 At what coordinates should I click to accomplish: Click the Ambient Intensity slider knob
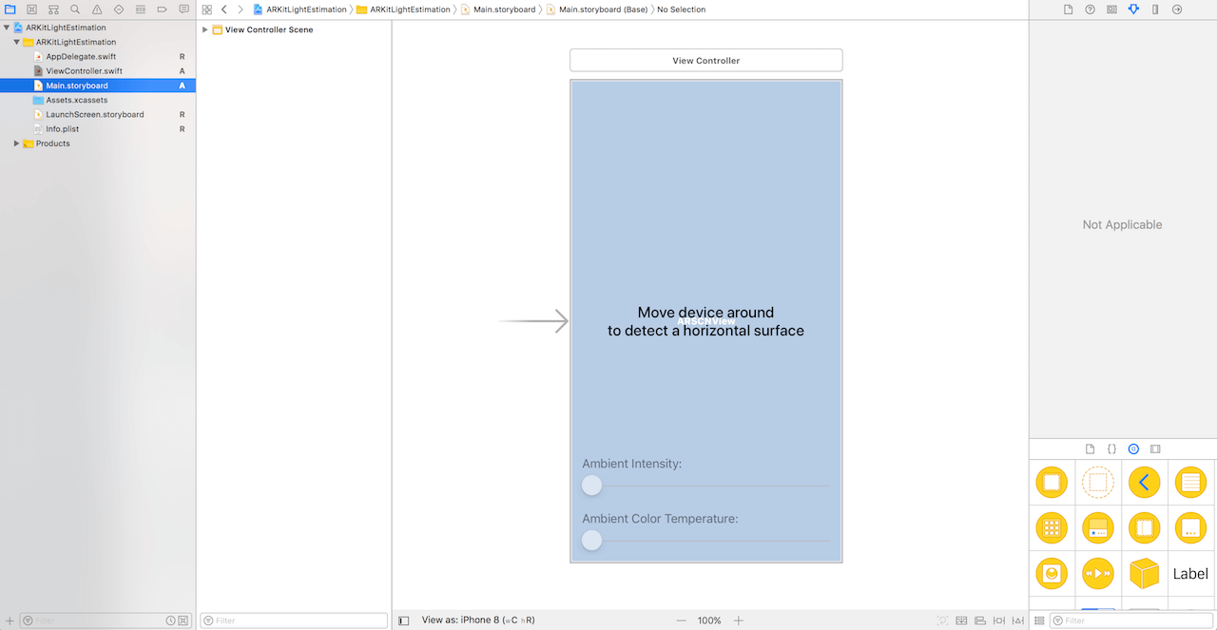pos(591,486)
